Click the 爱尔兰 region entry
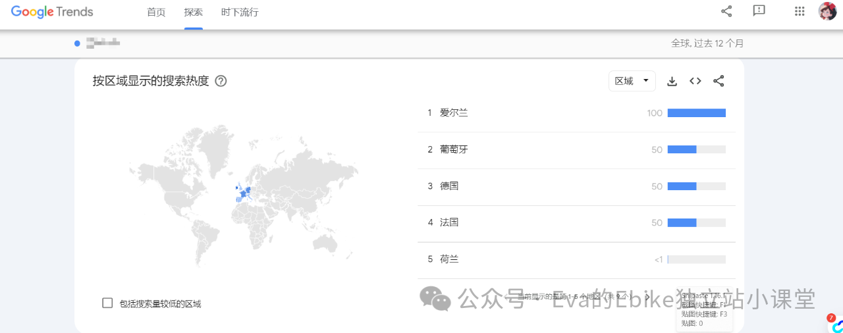 coord(454,113)
